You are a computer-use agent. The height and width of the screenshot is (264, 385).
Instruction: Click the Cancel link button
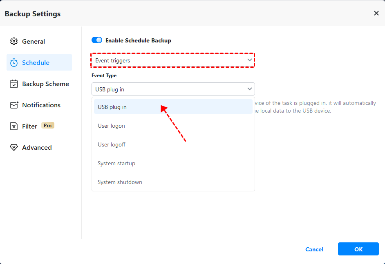tap(314, 249)
